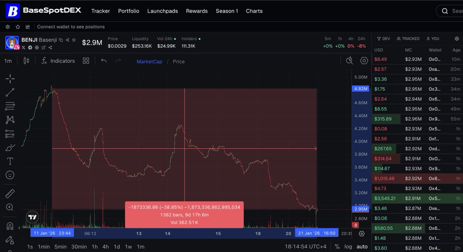463x252 pixels.
Task: Activate the brush drawing tool
Action: click(x=10, y=148)
